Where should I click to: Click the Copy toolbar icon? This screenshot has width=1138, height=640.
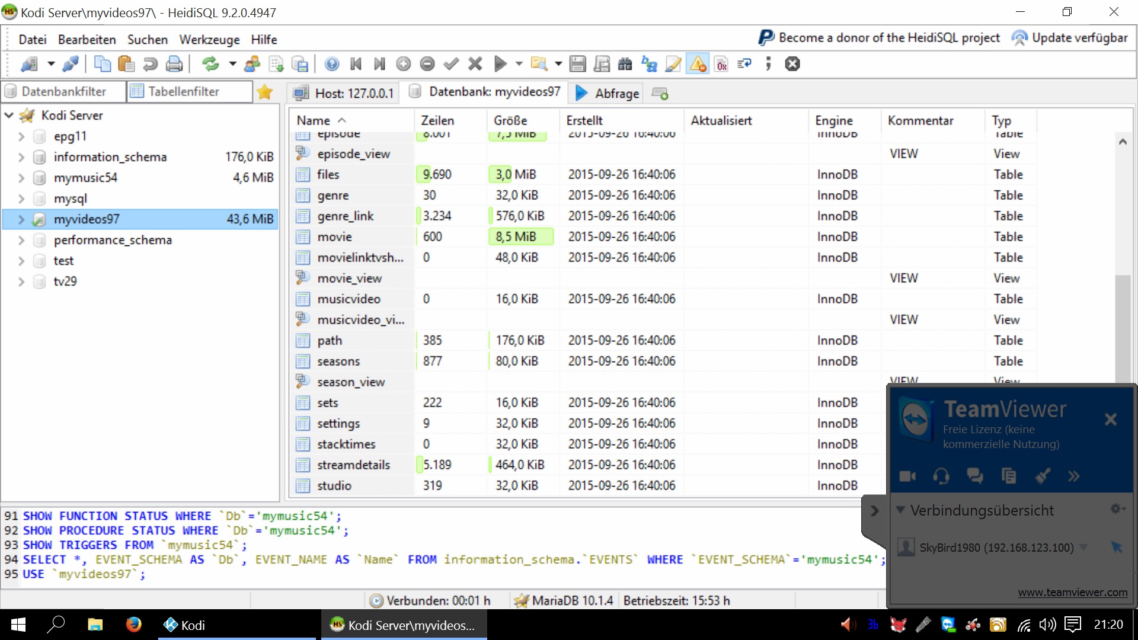[102, 63]
